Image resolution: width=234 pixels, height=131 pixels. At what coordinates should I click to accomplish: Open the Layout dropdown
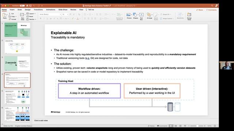(x=31, y=14)
